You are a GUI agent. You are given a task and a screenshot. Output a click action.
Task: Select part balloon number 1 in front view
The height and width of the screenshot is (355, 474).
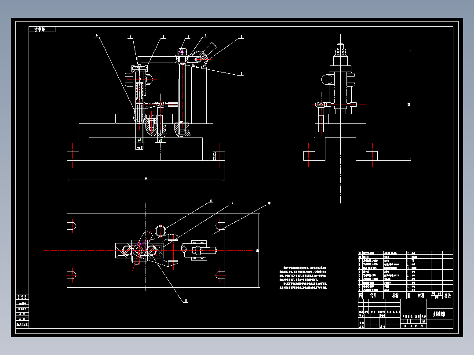(241, 36)
